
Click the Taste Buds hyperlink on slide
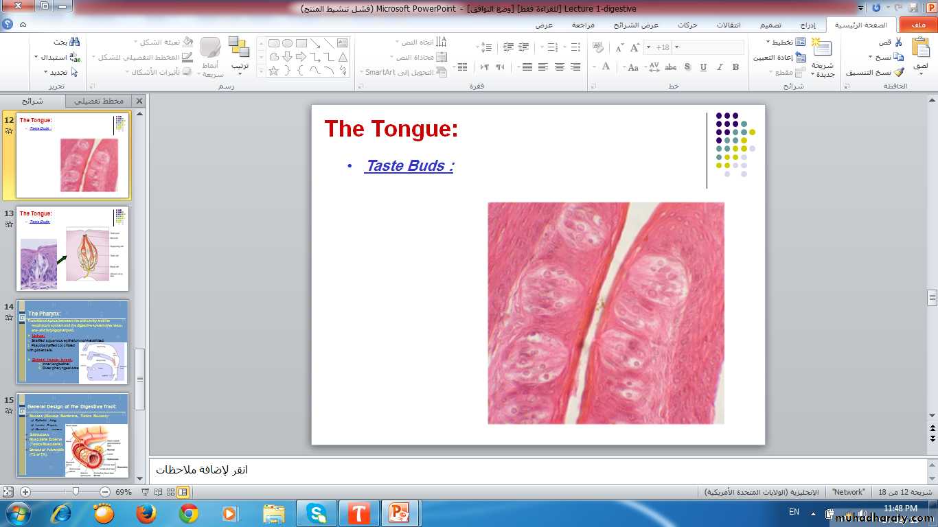409,166
